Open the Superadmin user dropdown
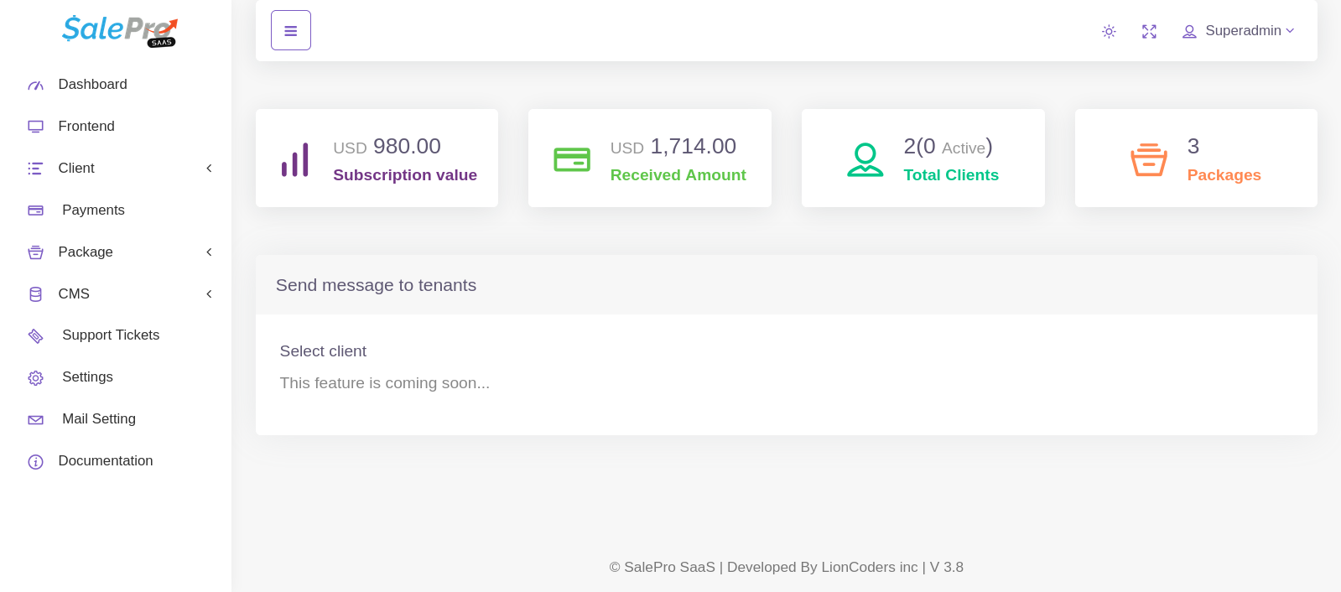 [x=1239, y=31]
